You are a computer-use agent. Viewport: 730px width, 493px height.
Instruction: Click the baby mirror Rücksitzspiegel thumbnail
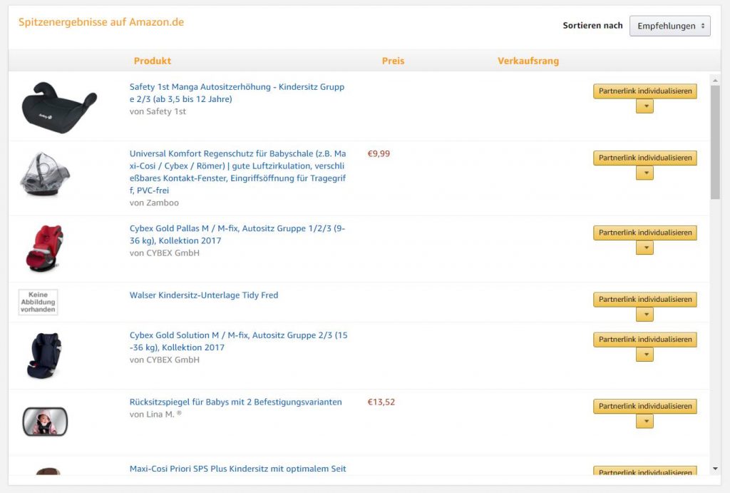click(45, 422)
